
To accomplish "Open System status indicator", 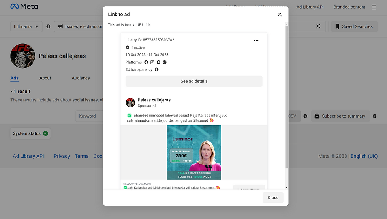I will (x=30, y=133).
